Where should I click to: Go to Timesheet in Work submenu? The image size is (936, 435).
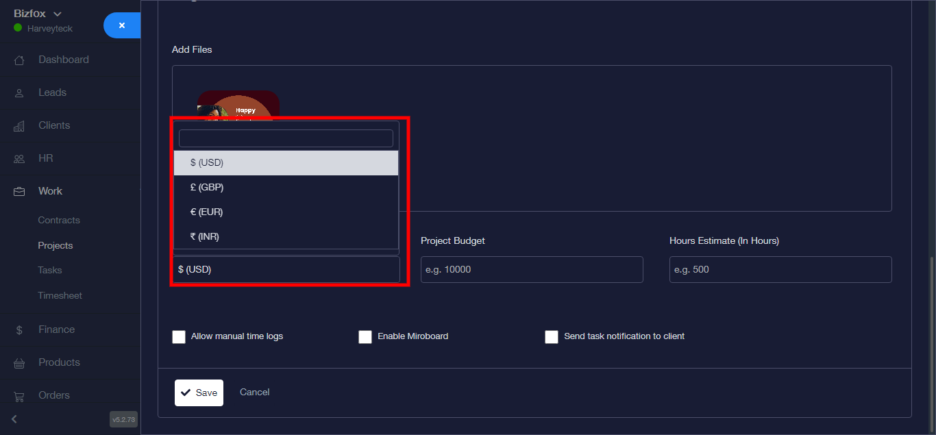point(60,296)
